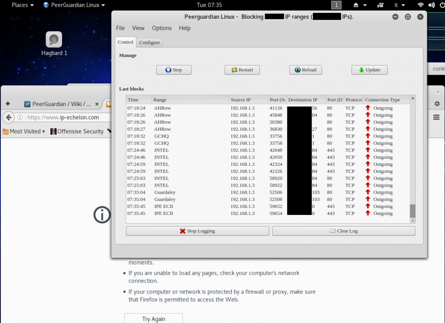
Task: Click Guardaley in the row with port 52508
Action: tap(165, 199)
